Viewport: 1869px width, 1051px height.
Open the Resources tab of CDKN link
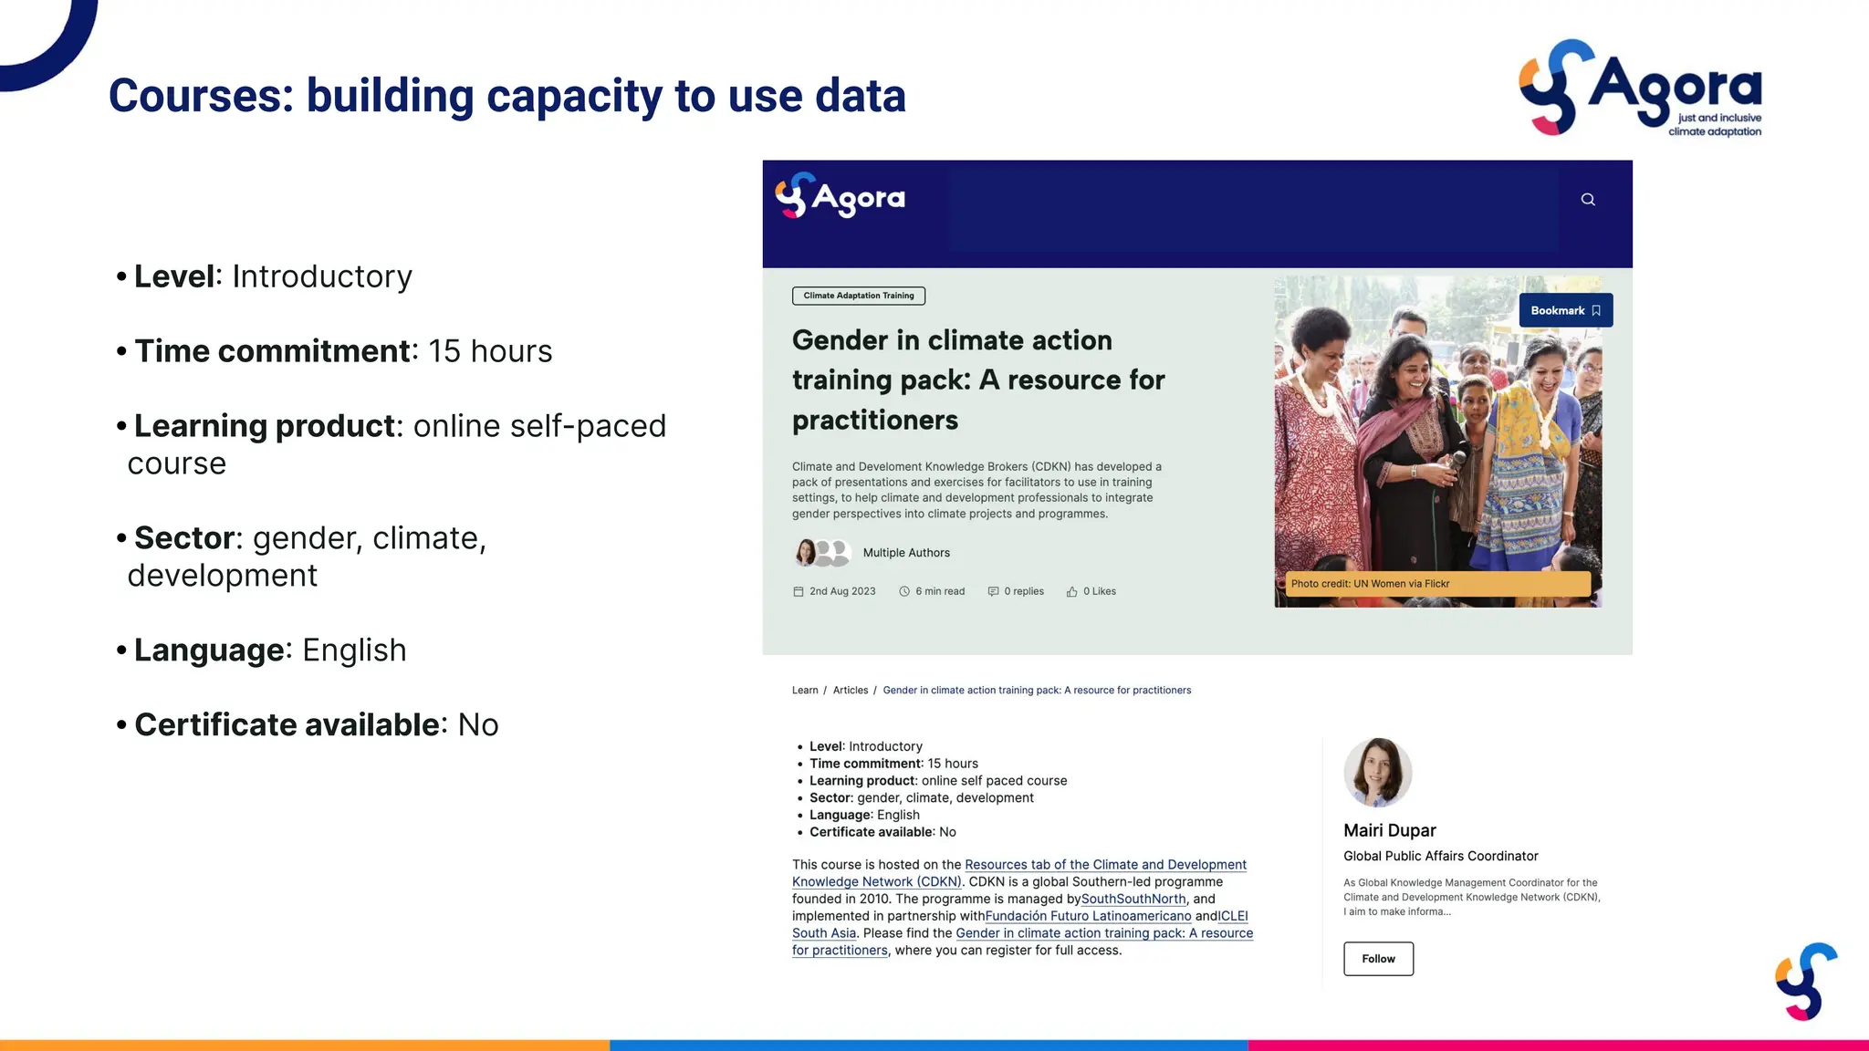pyautogui.click(x=1105, y=864)
